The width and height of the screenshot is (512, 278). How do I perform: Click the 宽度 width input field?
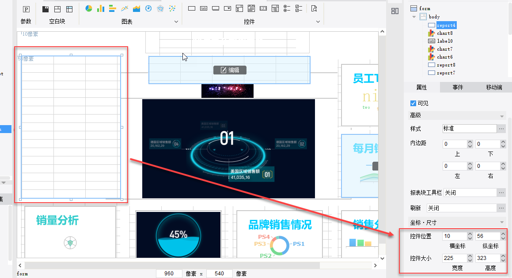(x=454, y=258)
